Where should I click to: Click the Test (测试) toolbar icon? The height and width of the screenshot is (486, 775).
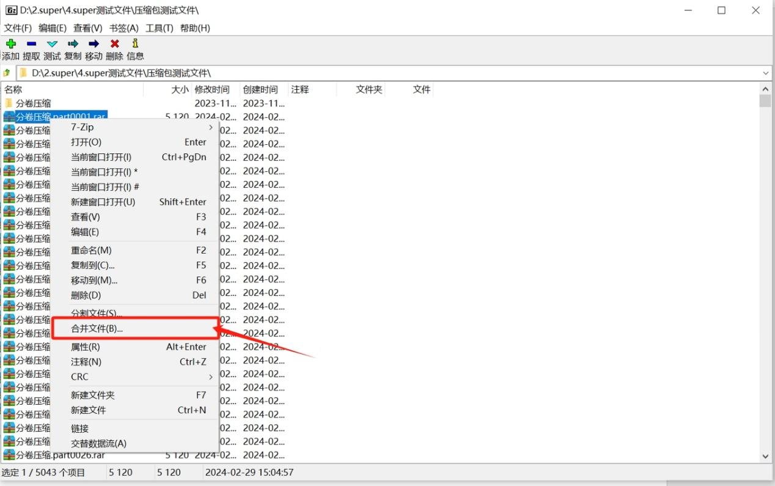(52, 44)
